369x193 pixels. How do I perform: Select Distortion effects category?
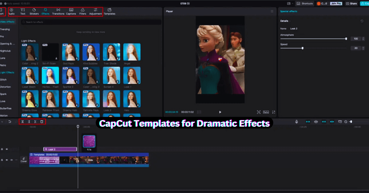(x=5, y=87)
